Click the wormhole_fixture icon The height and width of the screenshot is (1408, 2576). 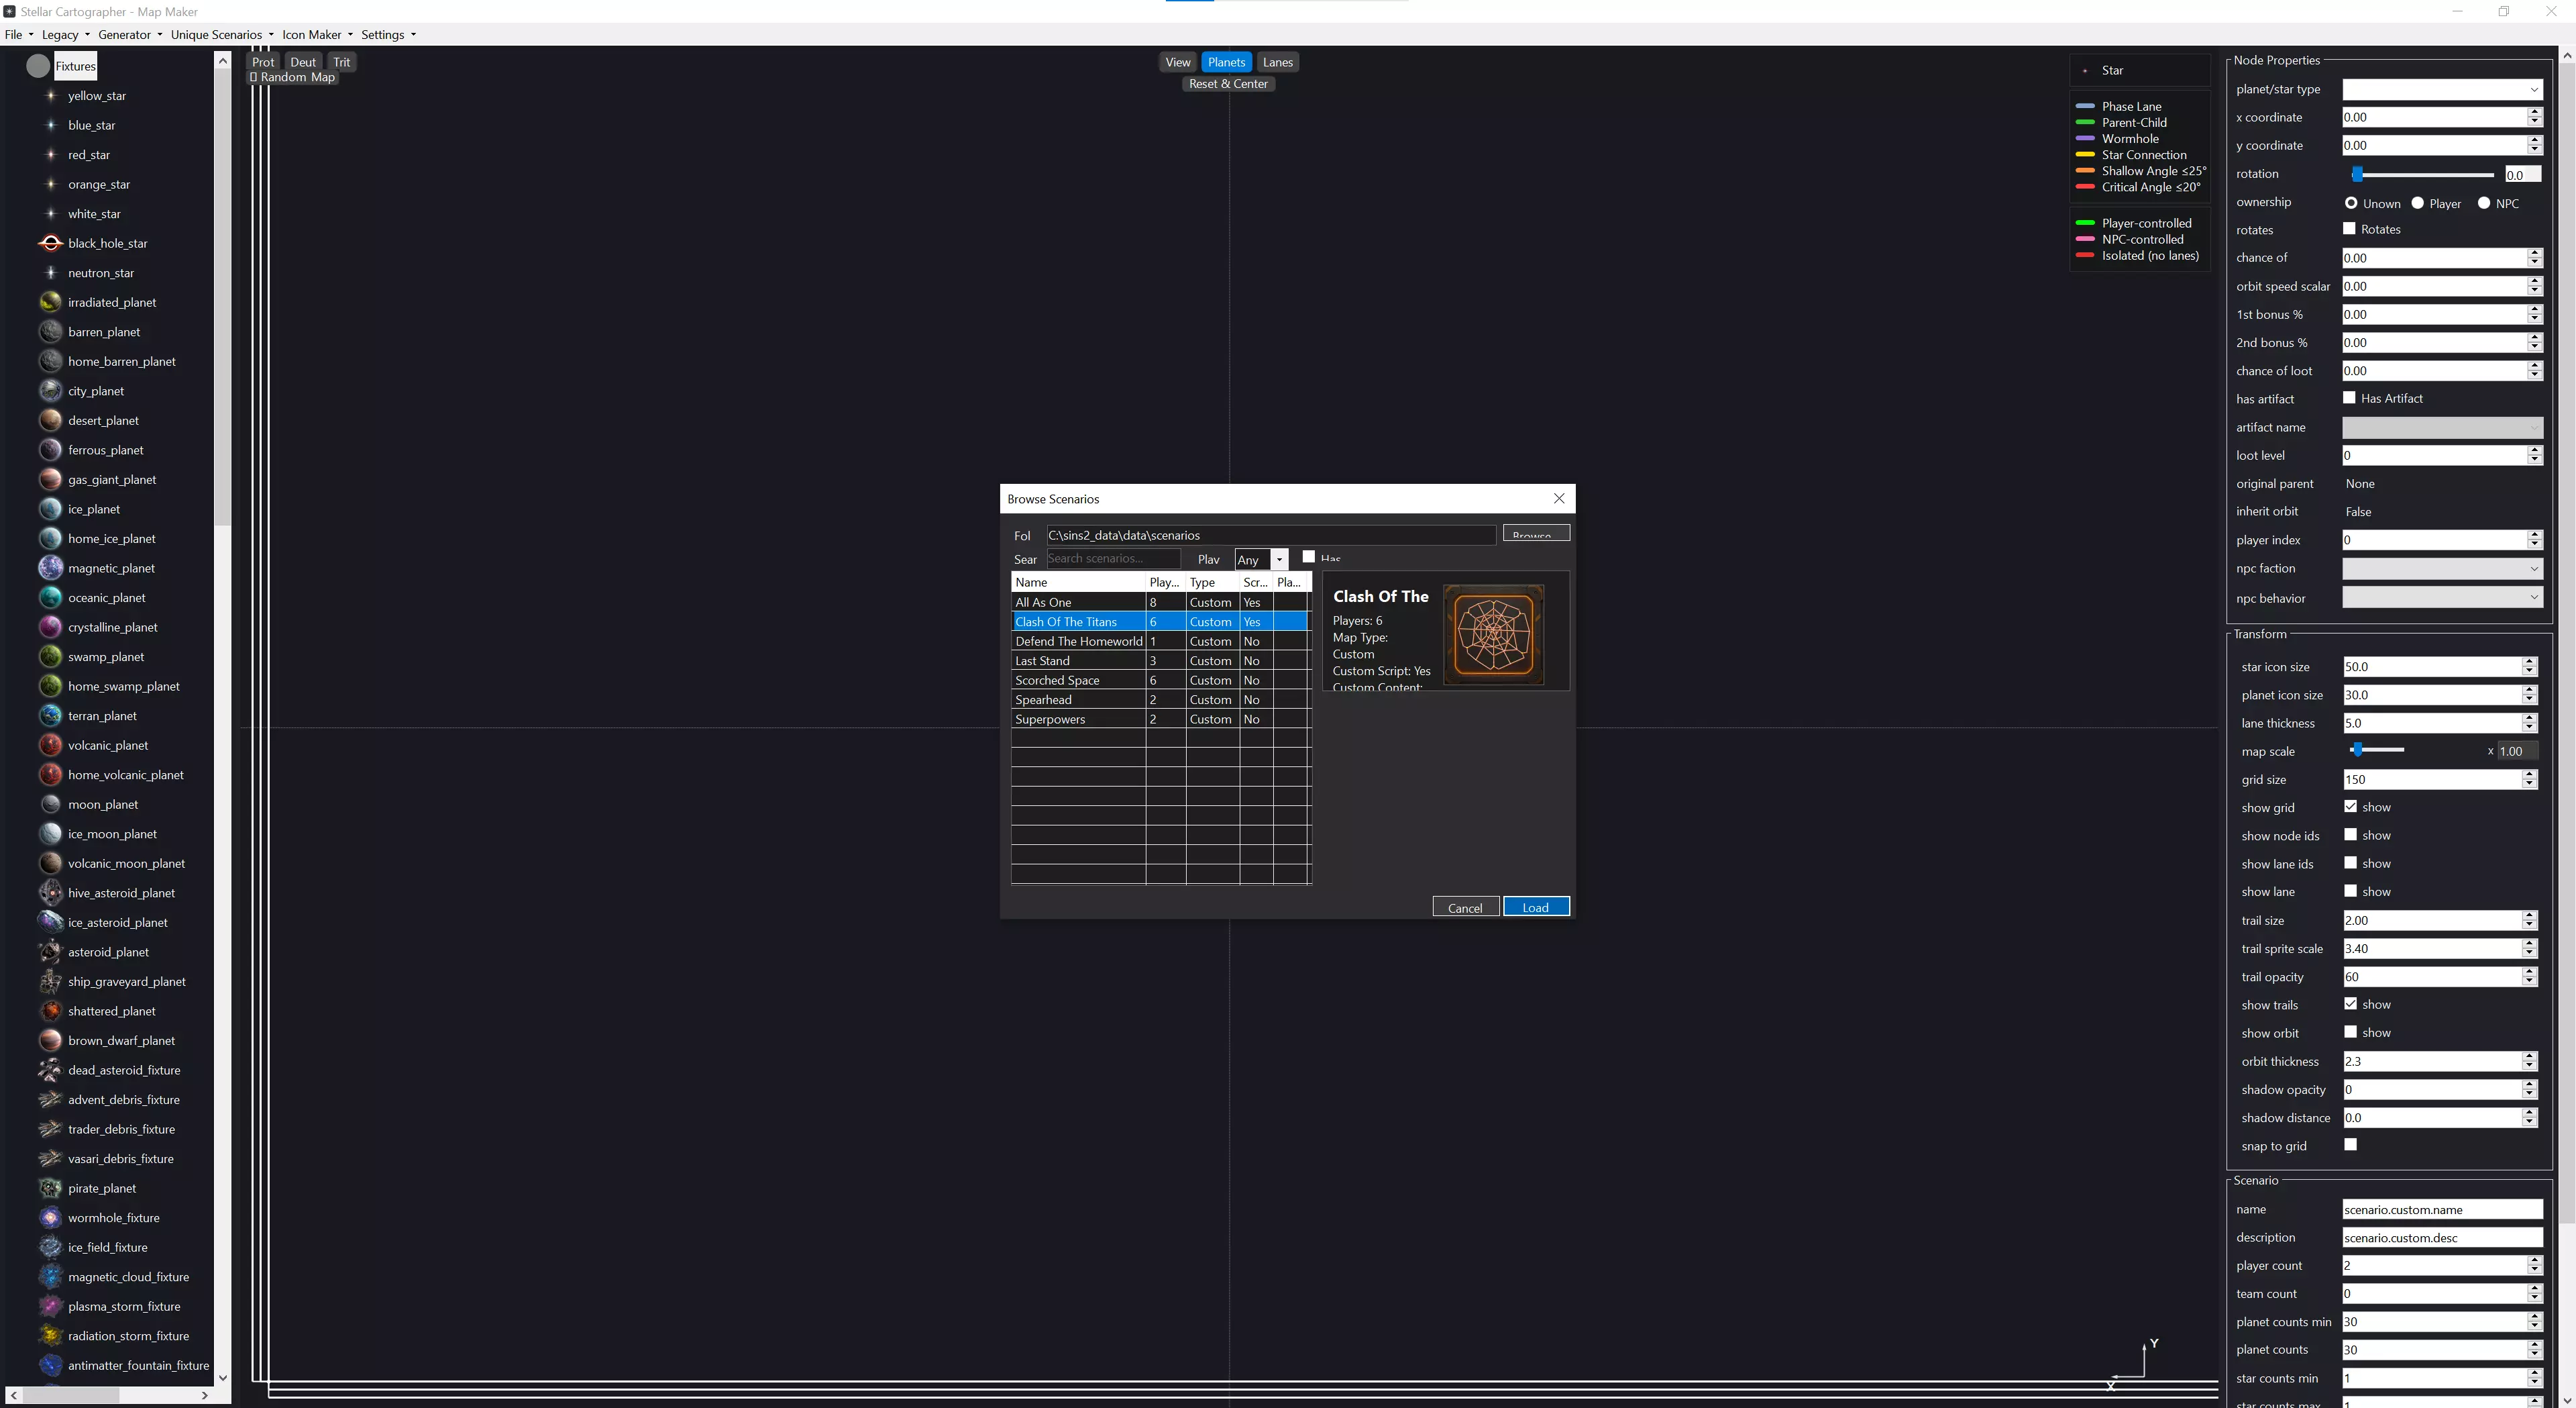pyautogui.click(x=50, y=1218)
